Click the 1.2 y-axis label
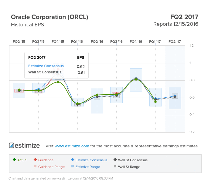The width and height of the screenshot is (208, 188). pyautogui.click(x=191, y=45)
